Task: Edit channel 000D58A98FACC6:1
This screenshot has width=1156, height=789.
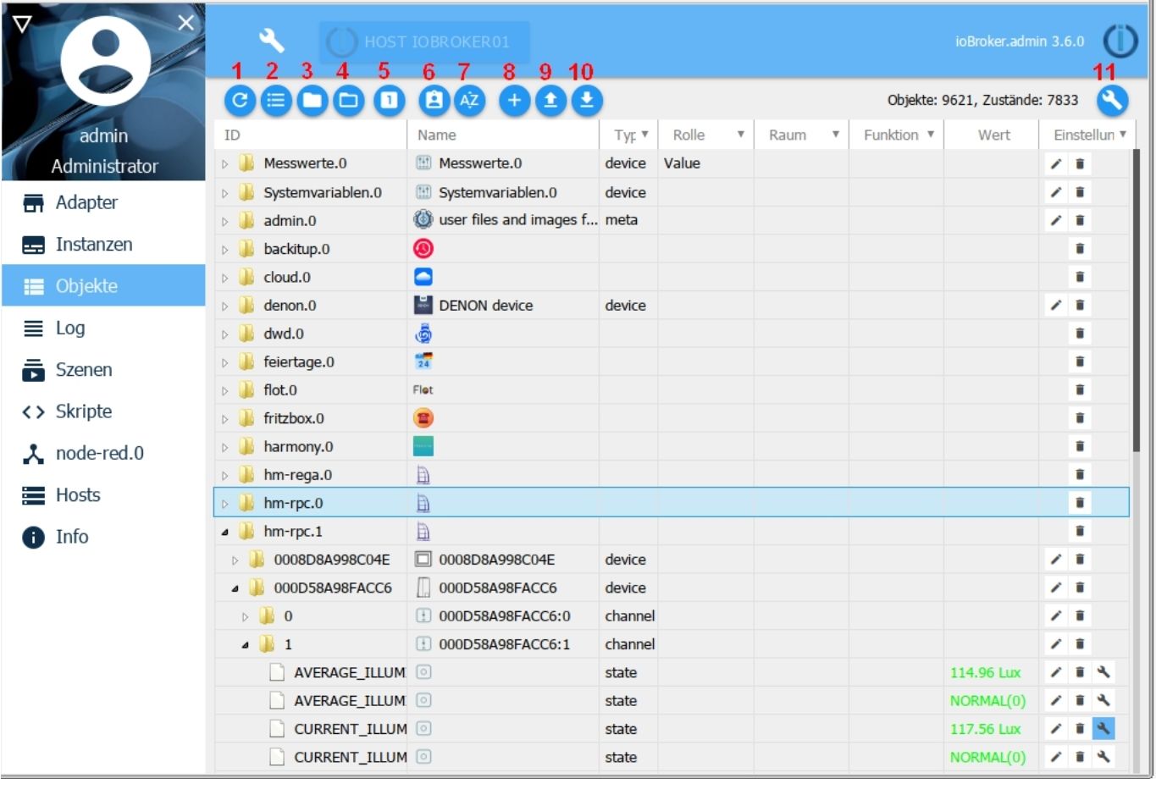Action: tap(1056, 644)
